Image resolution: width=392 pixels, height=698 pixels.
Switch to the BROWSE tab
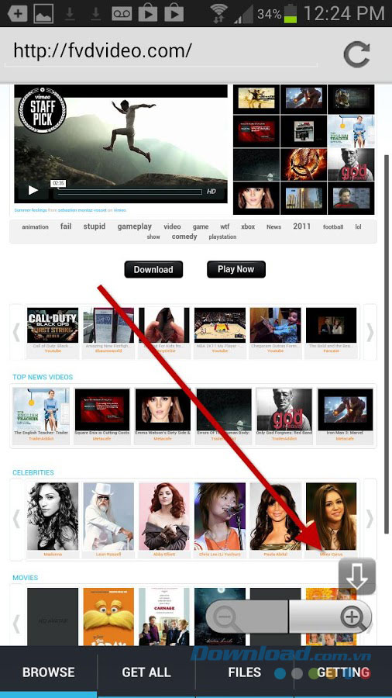[49, 672]
